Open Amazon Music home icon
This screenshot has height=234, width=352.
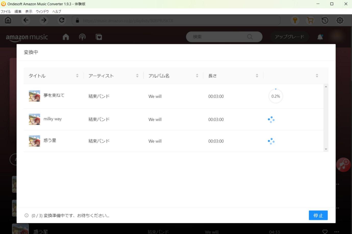click(66, 37)
